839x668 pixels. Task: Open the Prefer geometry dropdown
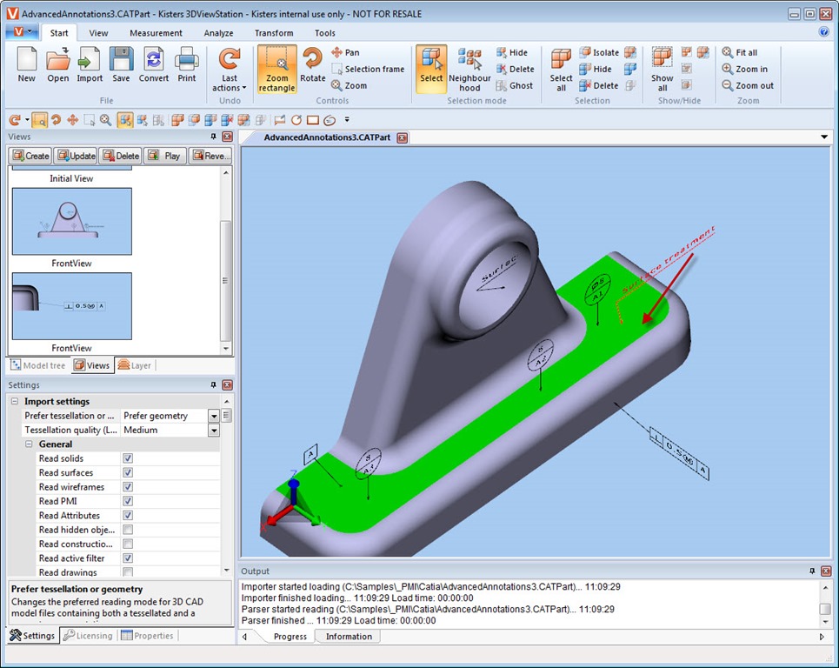214,416
